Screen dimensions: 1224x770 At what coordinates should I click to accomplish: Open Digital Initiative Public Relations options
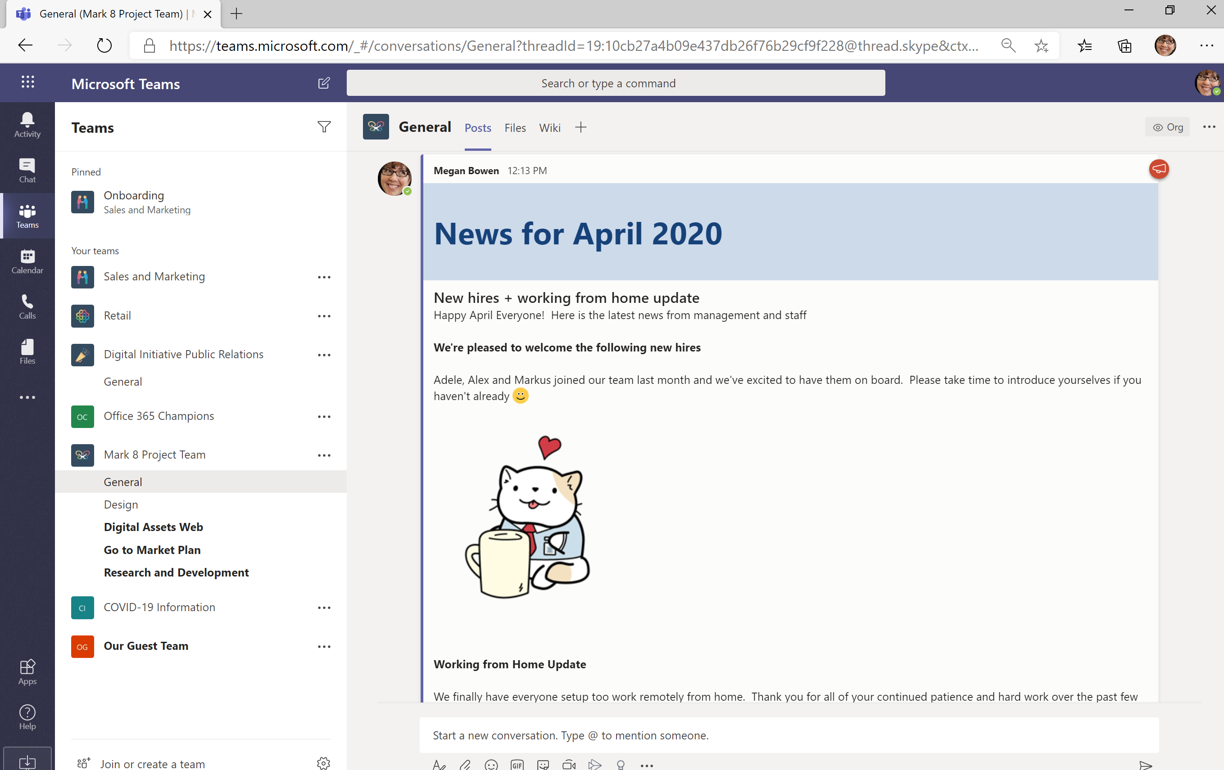pos(324,355)
